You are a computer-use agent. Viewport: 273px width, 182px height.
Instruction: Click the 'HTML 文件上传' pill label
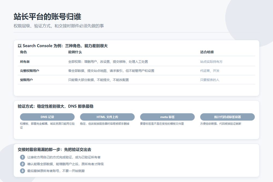click(107, 117)
